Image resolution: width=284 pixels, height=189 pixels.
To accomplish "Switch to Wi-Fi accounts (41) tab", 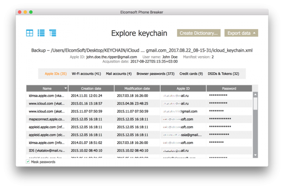I will (x=86, y=74).
